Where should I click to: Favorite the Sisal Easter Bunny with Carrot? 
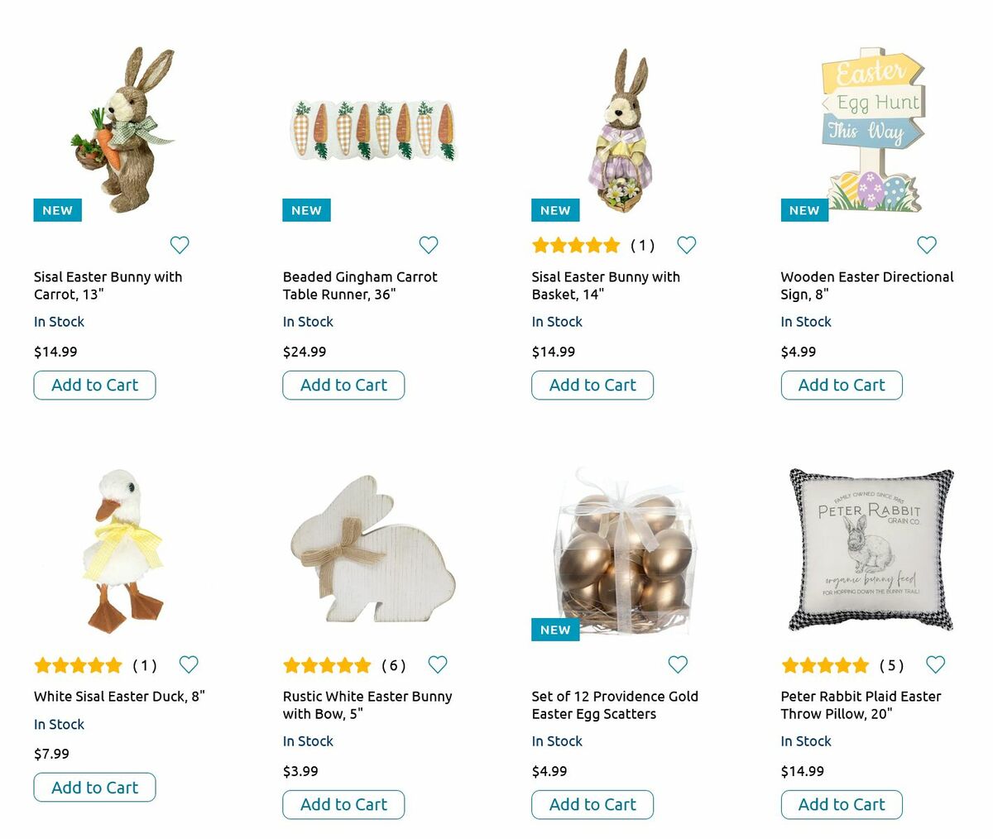[180, 245]
